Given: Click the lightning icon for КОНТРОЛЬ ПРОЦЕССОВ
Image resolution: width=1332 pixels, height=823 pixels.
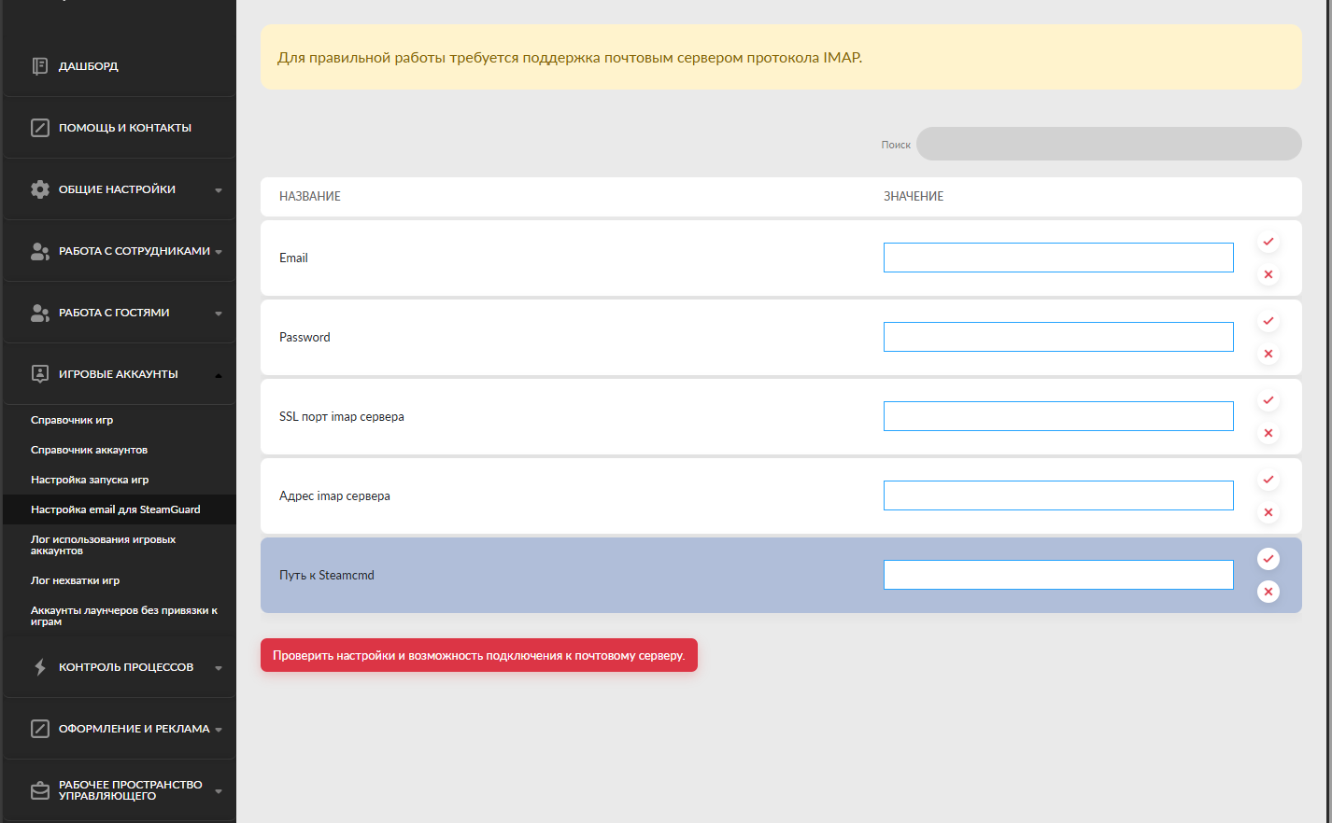Looking at the screenshot, I should pos(40,667).
